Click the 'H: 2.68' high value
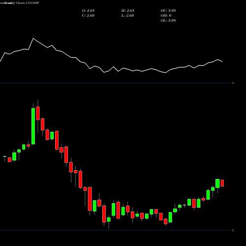 128,11
